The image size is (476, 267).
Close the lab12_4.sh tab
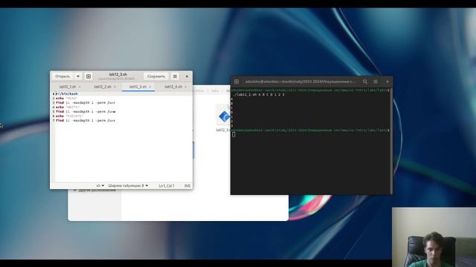tap(186, 87)
